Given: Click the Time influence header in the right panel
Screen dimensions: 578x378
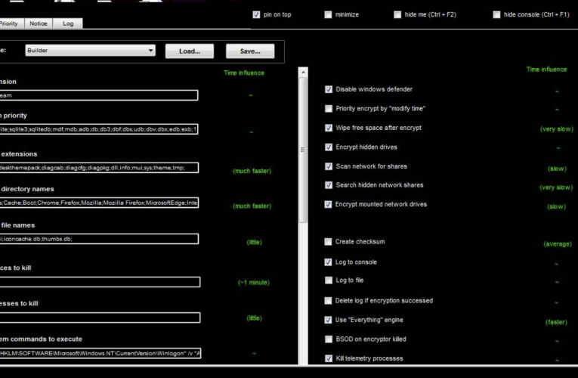Looking at the screenshot, I should [547, 70].
